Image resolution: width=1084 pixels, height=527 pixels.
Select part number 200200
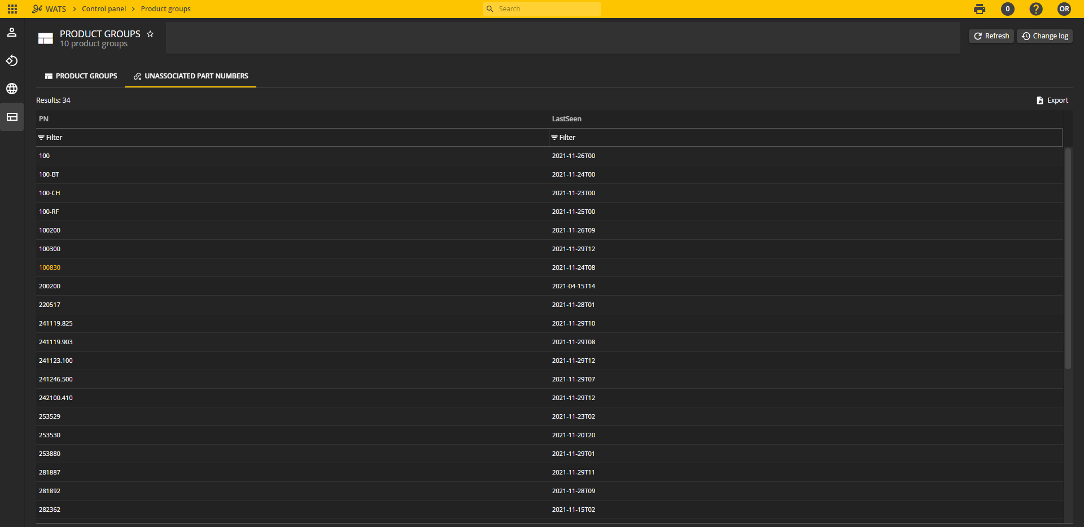pyautogui.click(x=50, y=287)
